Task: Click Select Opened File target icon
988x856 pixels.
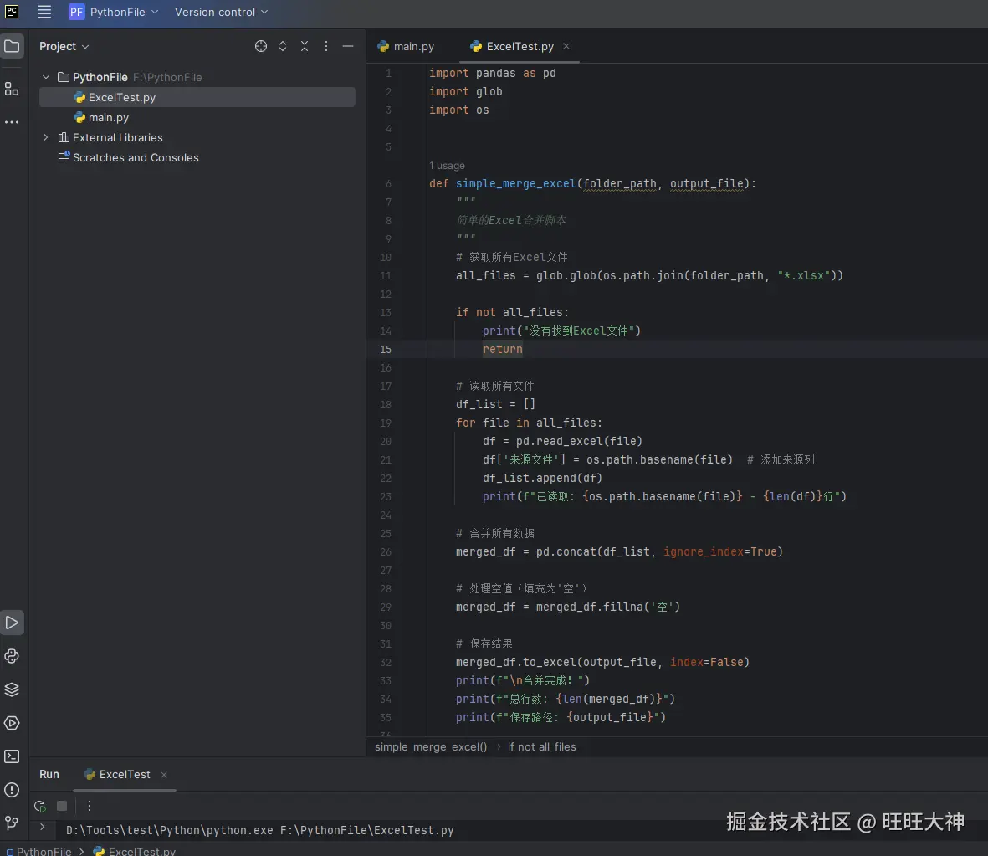Action: [x=261, y=47]
